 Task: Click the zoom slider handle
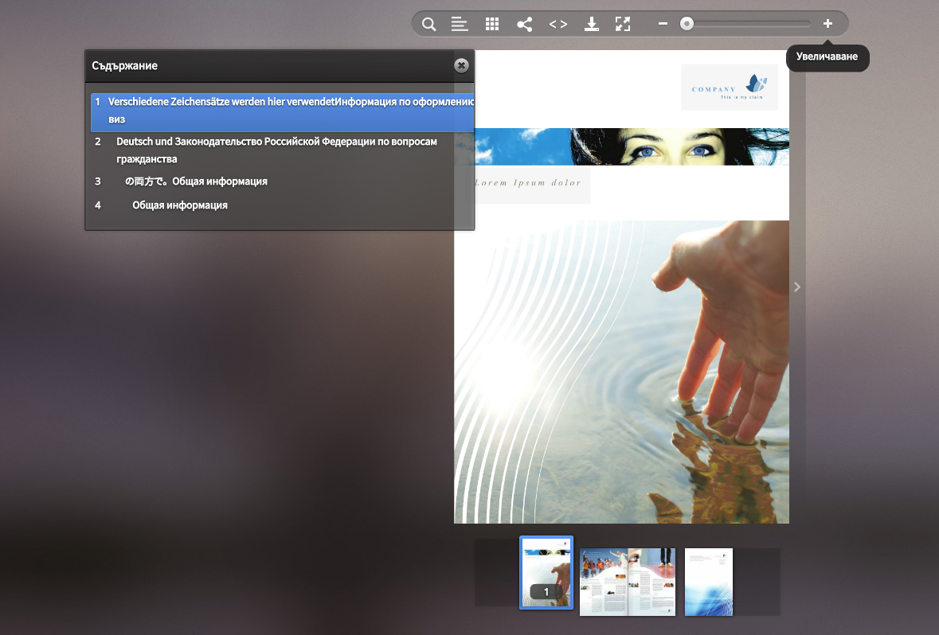[x=687, y=24]
